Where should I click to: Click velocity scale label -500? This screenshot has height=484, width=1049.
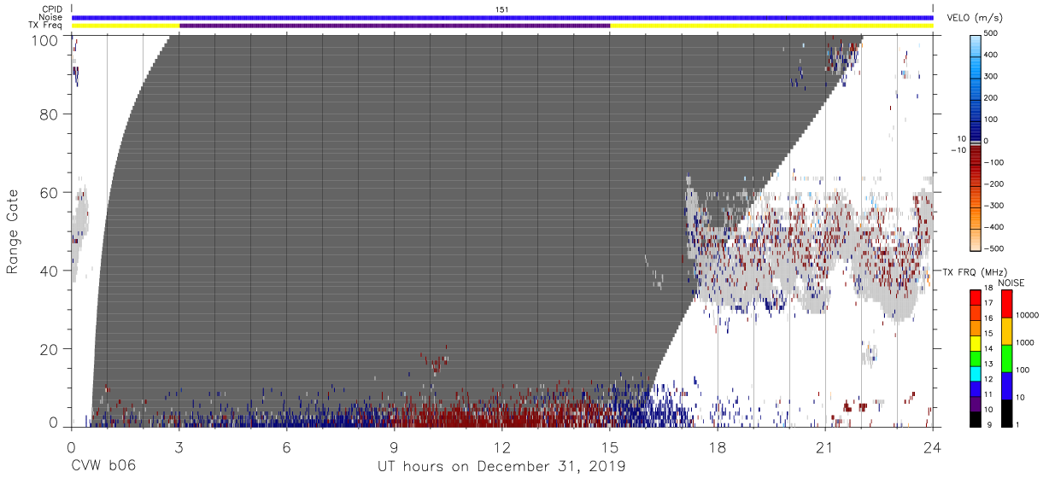(x=996, y=248)
